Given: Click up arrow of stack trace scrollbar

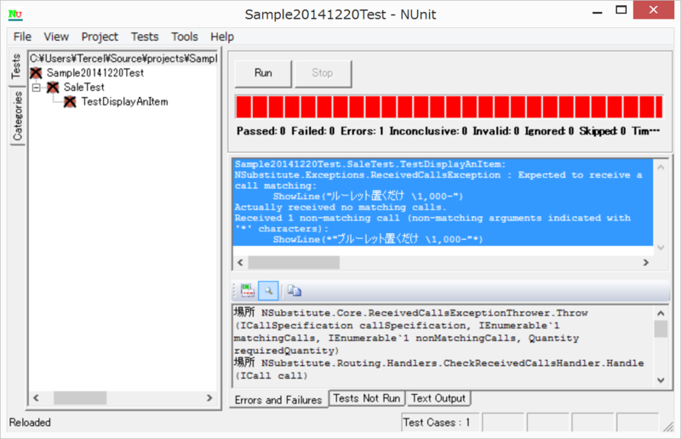Looking at the screenshot, I should pyautogui.click(x=661, y=312).
